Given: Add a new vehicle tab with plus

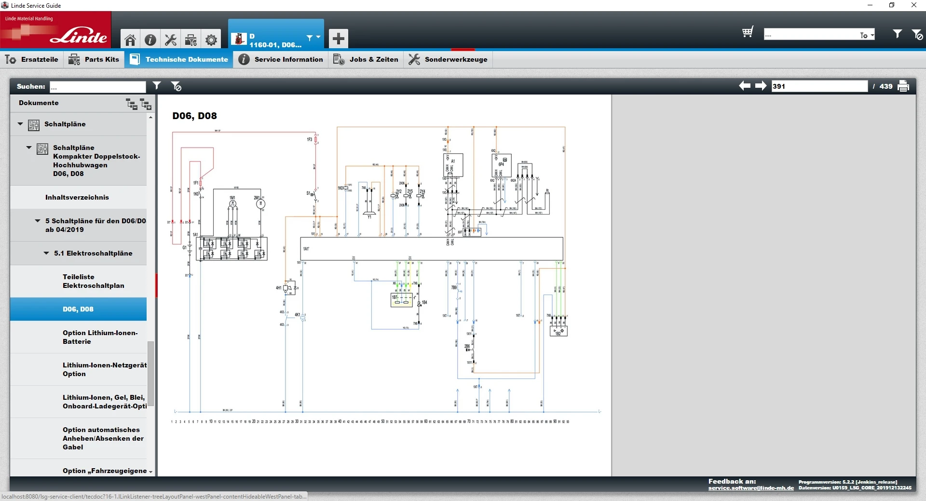Looking at the screenshot, I should pyautogui.click(x=338, y=39).
